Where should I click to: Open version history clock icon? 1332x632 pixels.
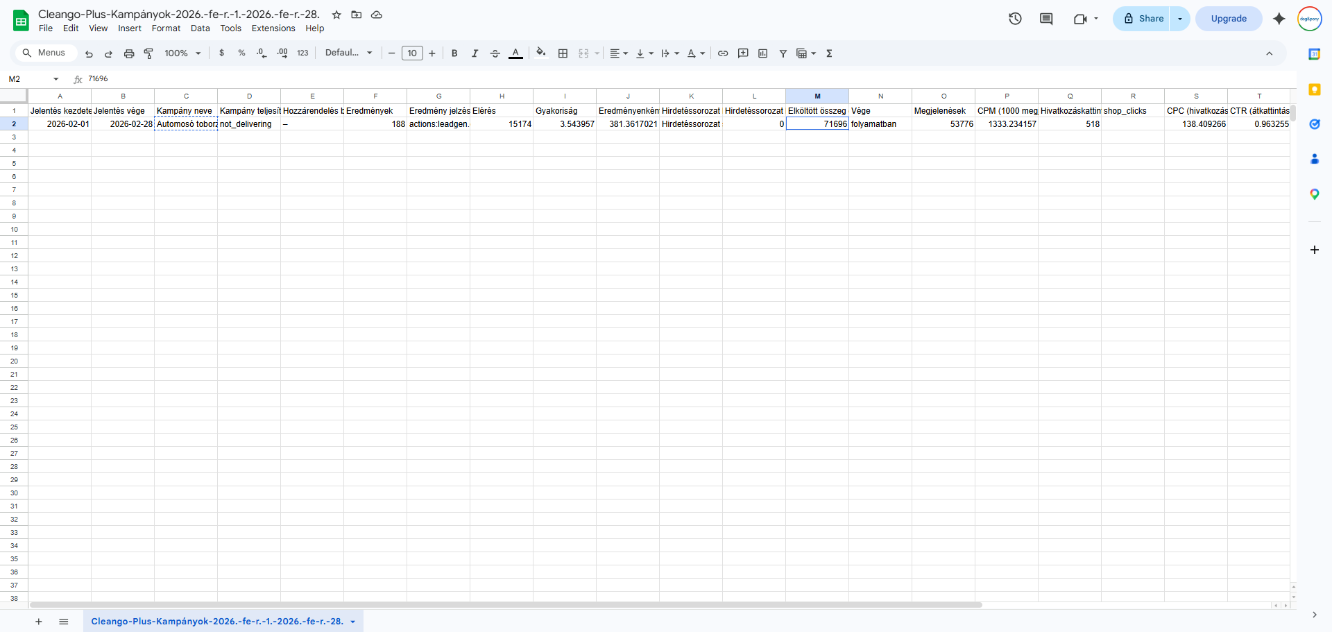(1015, 19)
